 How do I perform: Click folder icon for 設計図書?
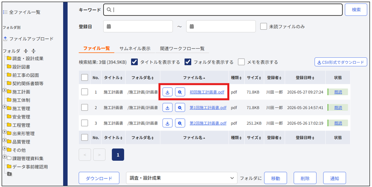coord(9,67)
